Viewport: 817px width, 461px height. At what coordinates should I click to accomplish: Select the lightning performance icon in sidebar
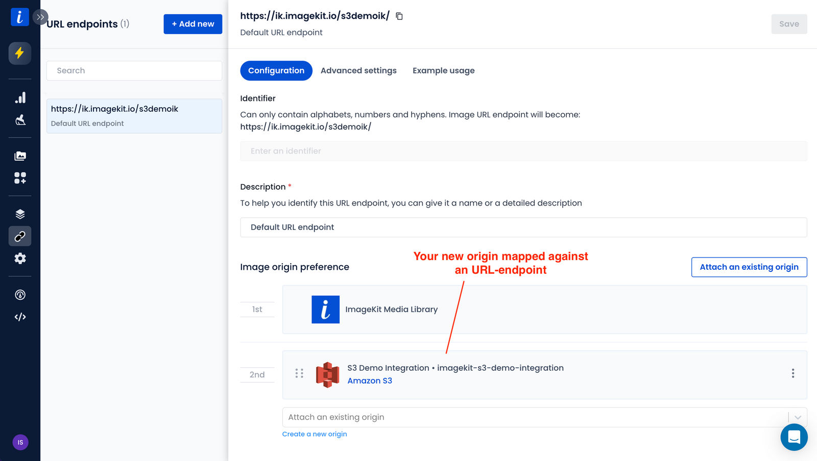coord(20,53)
